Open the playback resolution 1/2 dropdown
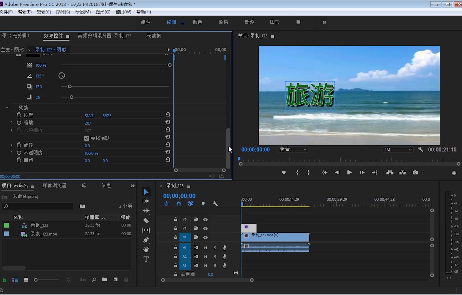 click(x=398, y=149)
